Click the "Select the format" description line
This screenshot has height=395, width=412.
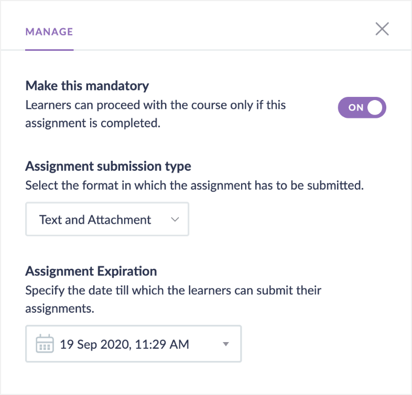click(194, 185)
